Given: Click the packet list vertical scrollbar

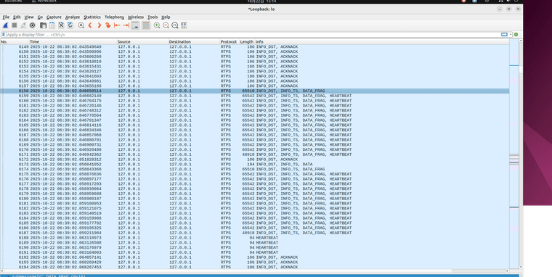Looking at the screenshot, I should (x=521, y=154).
